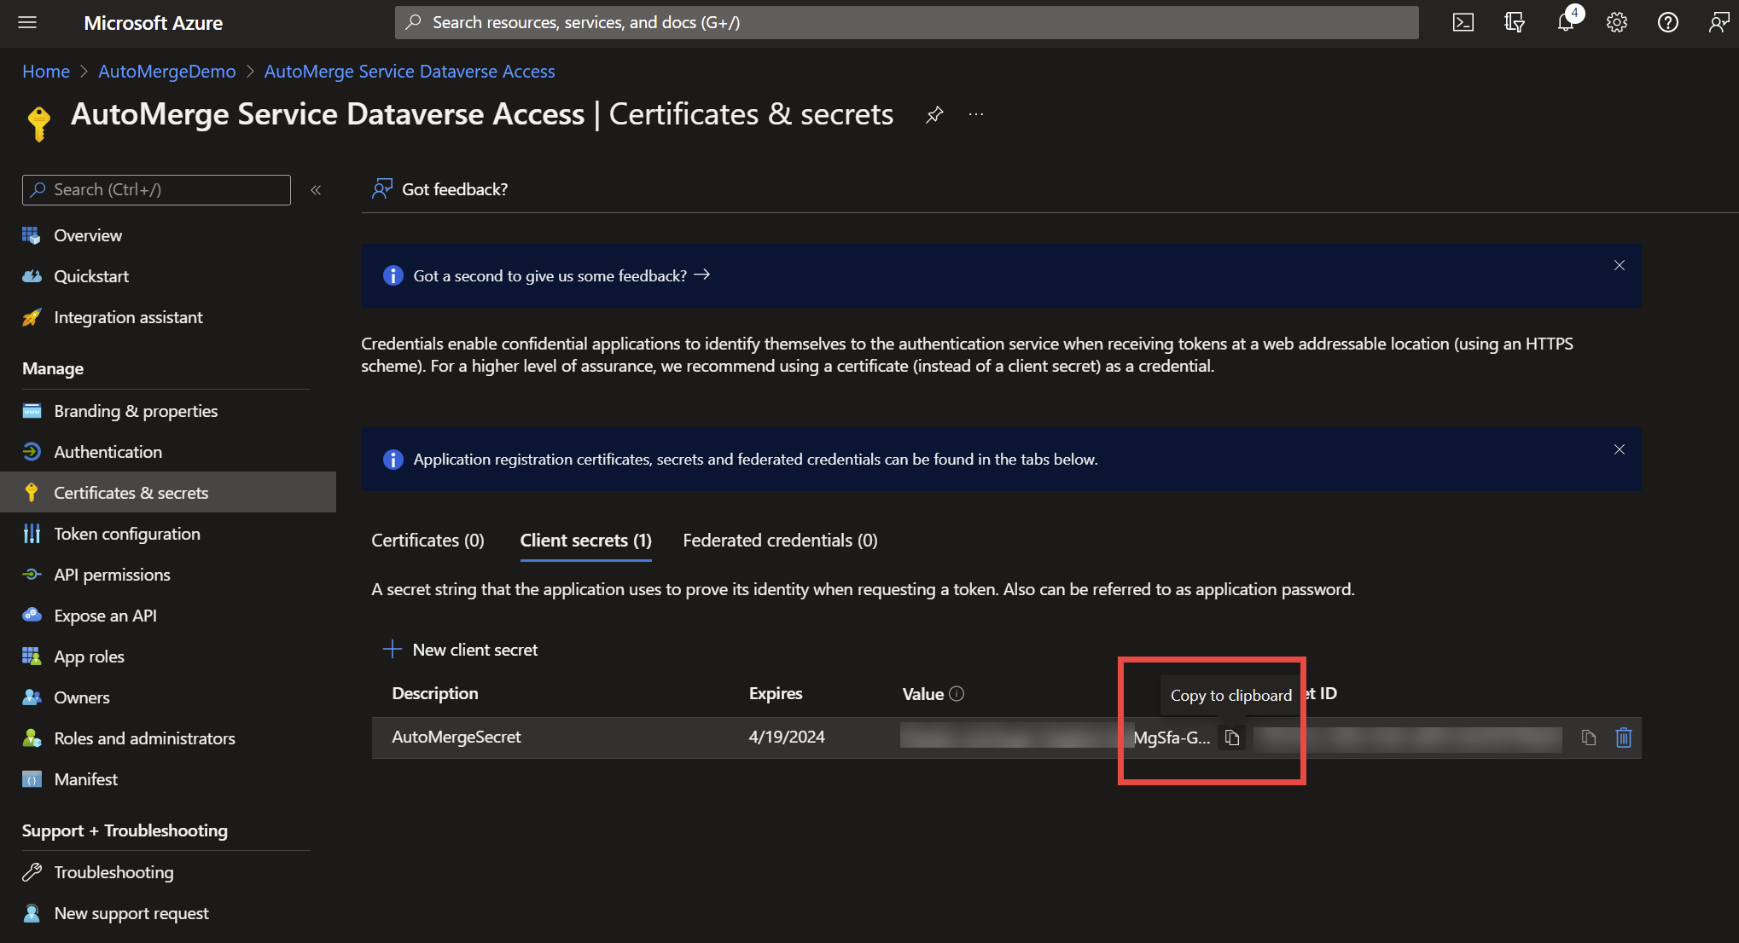Click the 4/19/2024 expiry date
Viewport: 1739px width, 943px height.
(x=787, y=738)
